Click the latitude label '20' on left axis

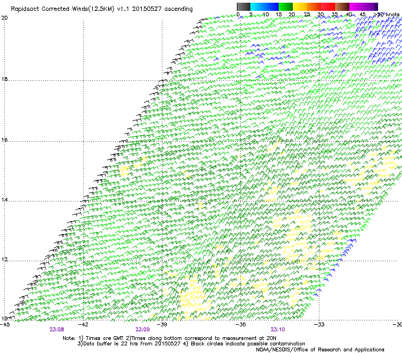pyautogui.click(x=4, y=18)
